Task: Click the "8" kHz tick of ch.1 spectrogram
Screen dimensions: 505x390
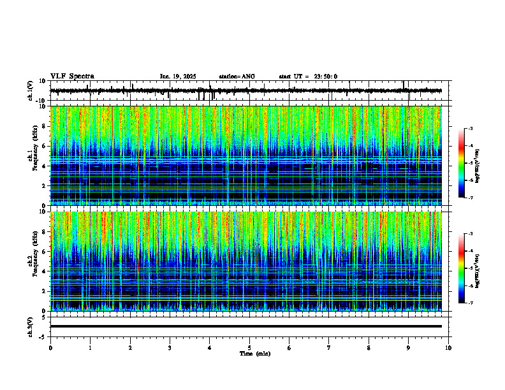Action: click(44, 126)
